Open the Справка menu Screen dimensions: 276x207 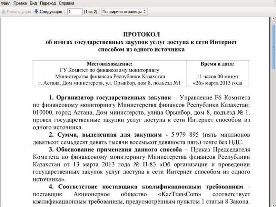66,3
